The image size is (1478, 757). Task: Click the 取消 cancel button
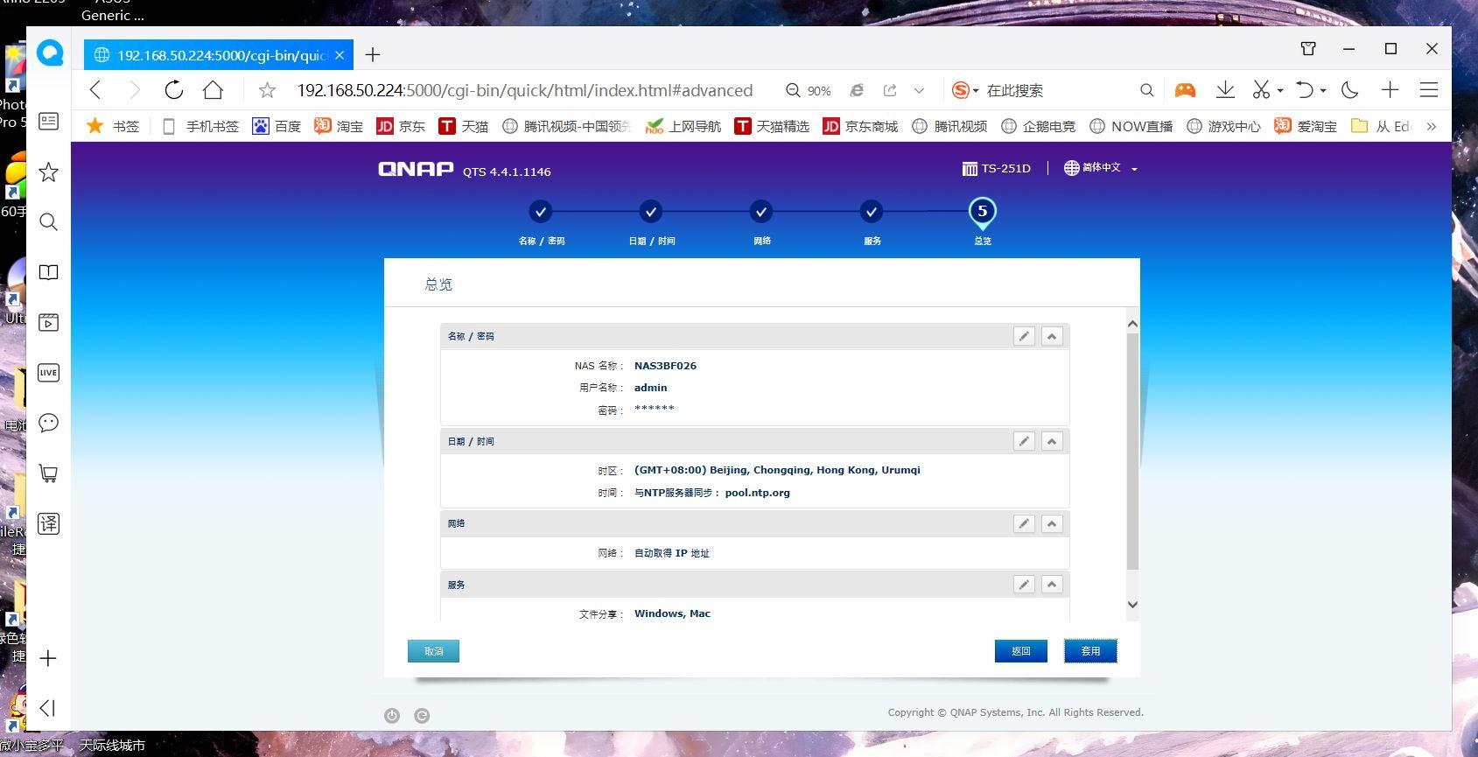pyautogui.click(x=433, y=651)
